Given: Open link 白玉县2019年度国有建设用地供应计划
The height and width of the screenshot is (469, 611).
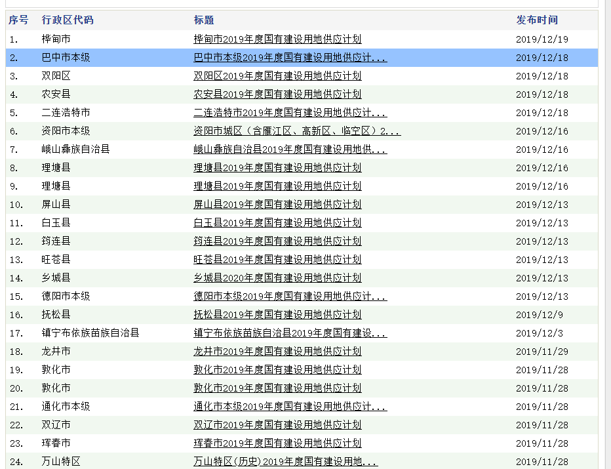Looking at the screenshot, I should tap(277, 222).
